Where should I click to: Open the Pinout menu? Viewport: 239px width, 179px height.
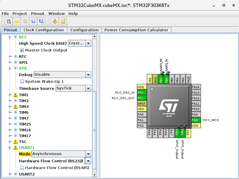(37, 13)
